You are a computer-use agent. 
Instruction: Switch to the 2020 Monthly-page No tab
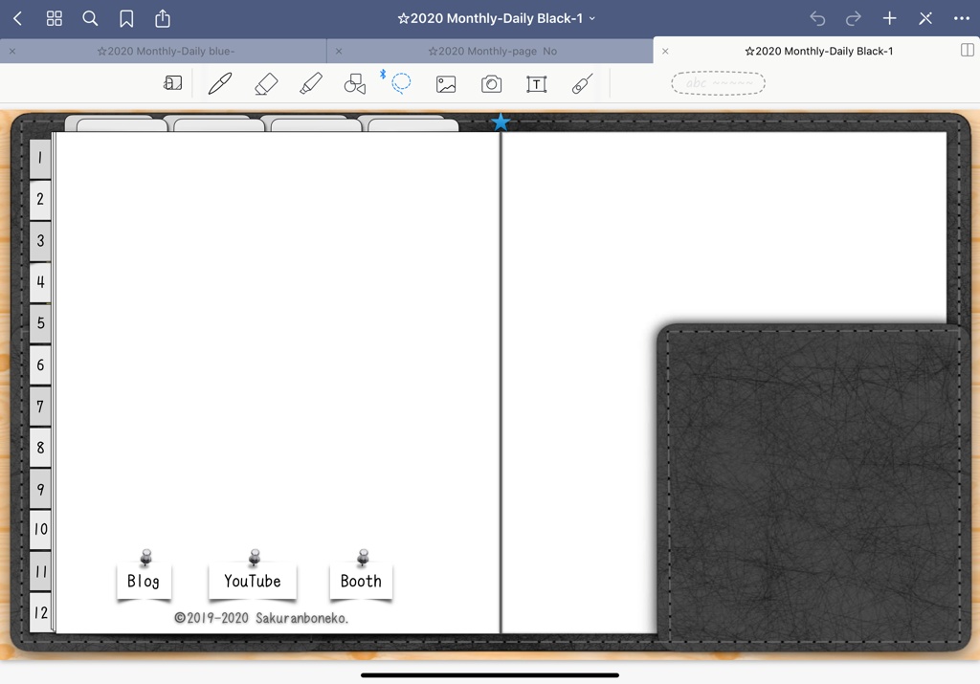[493, 52]
